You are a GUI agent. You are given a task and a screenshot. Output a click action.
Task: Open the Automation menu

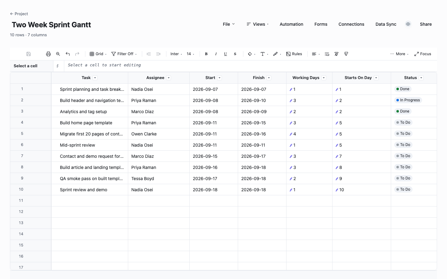[291, 24]
